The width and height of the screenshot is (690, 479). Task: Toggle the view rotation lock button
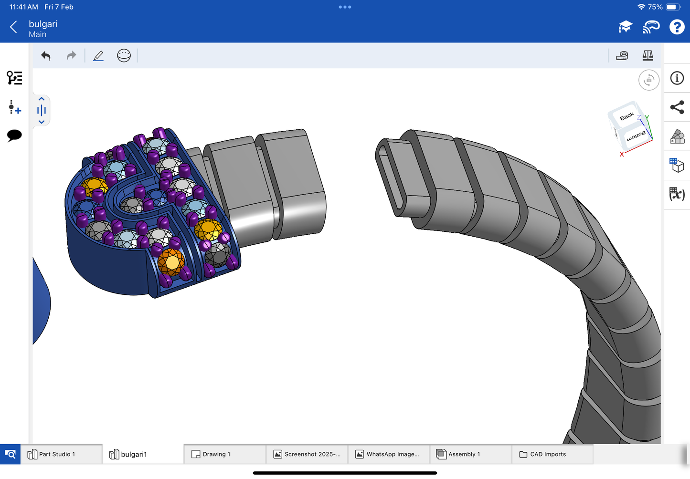pyautogui.click(x=648, y=80)
